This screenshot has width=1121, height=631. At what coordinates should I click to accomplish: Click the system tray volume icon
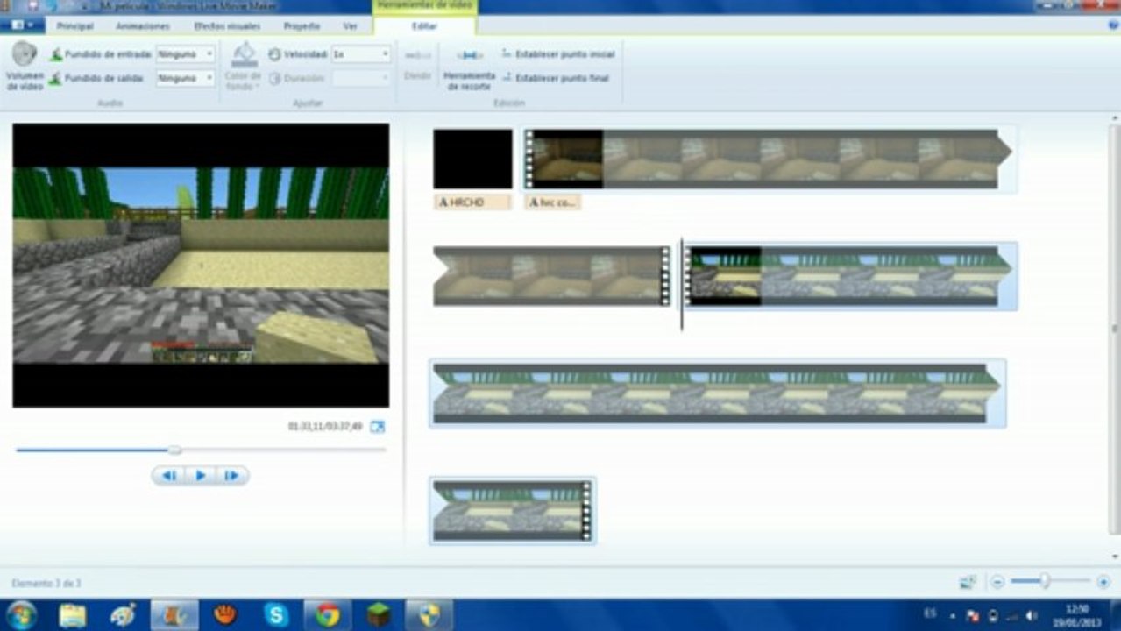[x=1030, y=616]
